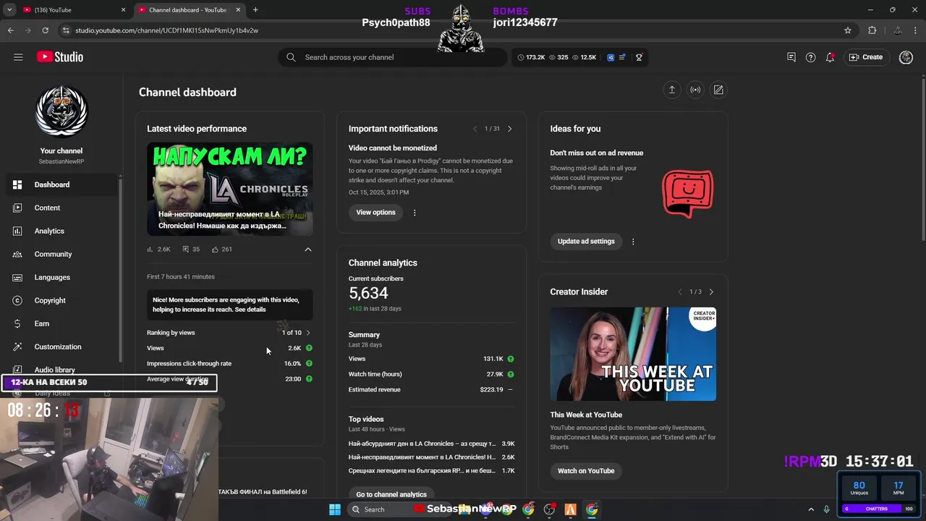Open the latest video thumbnail
926x521 pixels.
pos(230,189)
